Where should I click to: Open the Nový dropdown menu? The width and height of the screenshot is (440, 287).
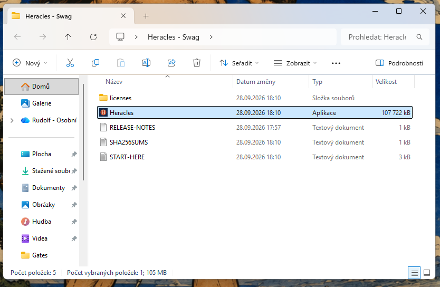click(x=30, y=63)
